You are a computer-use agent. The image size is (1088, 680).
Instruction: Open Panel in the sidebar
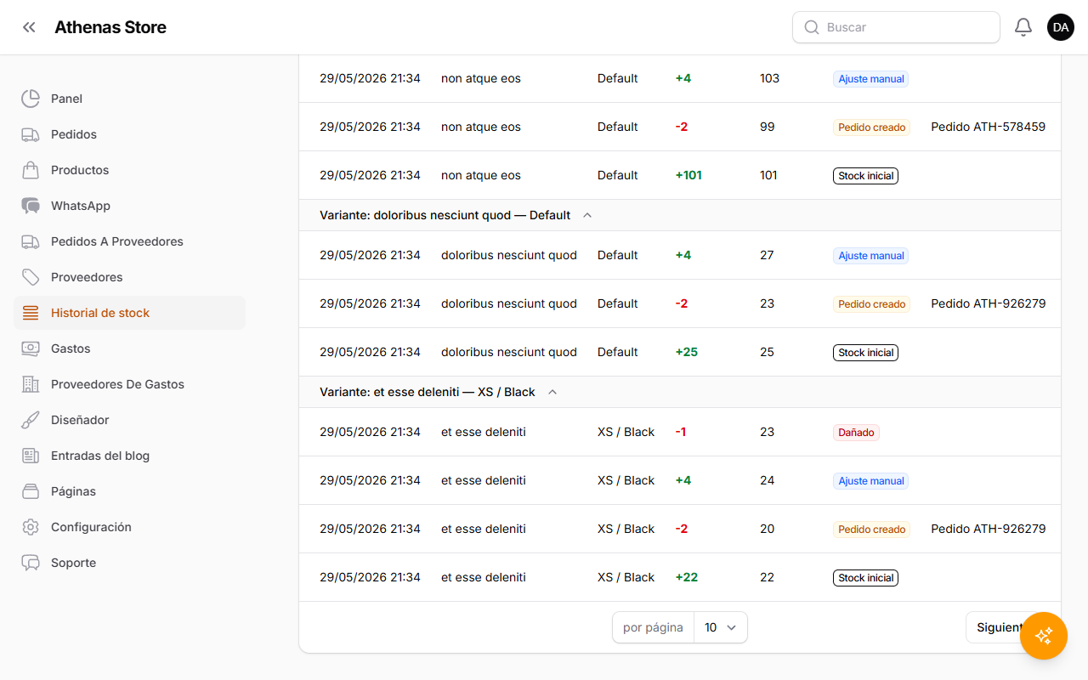[129, 99]
